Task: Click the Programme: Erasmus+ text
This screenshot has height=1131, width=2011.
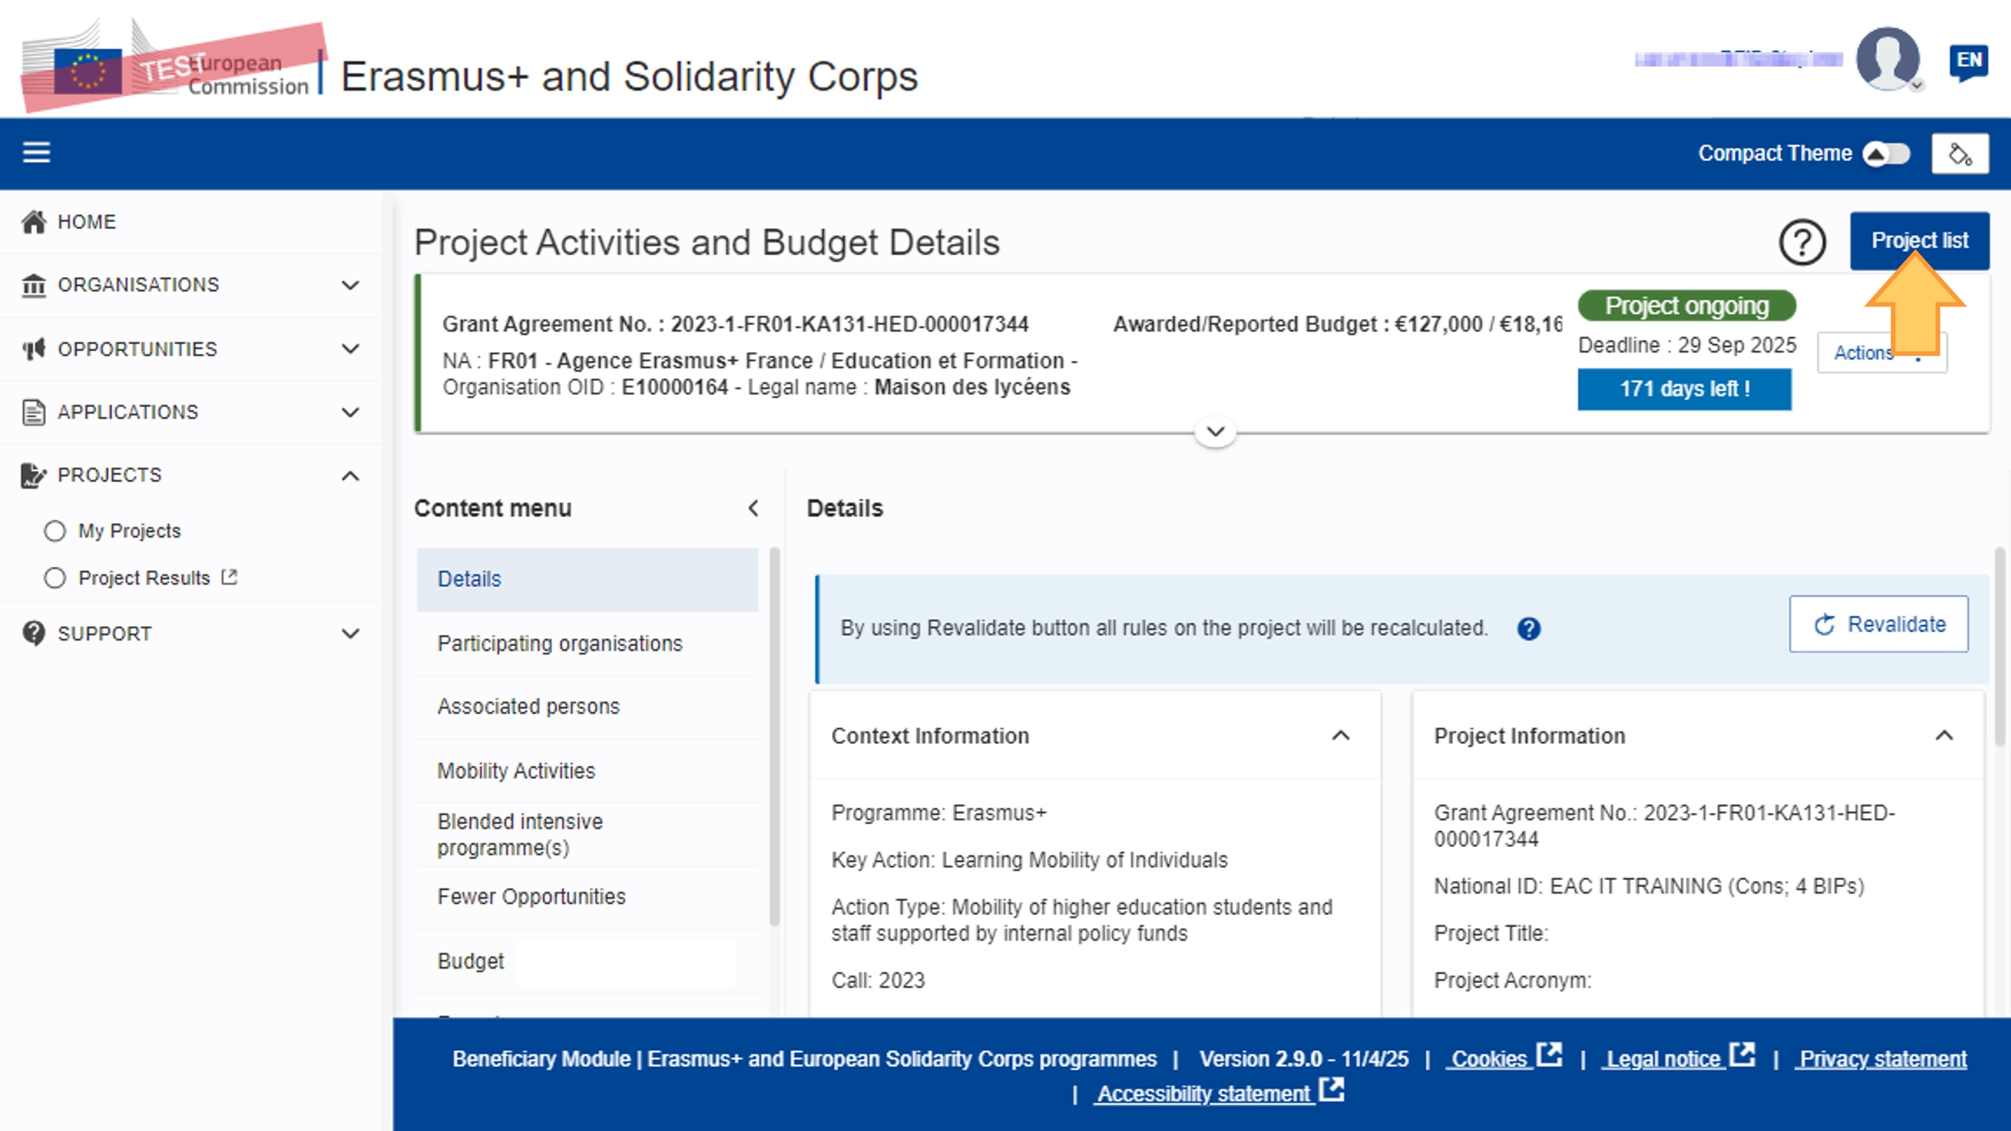Action: [938, 813]
